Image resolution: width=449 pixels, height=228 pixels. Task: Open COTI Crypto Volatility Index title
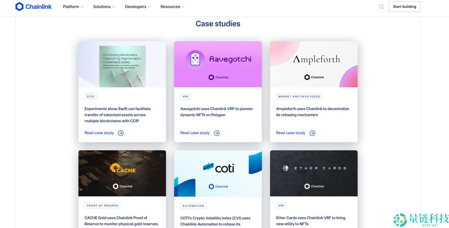pos(215,221)
